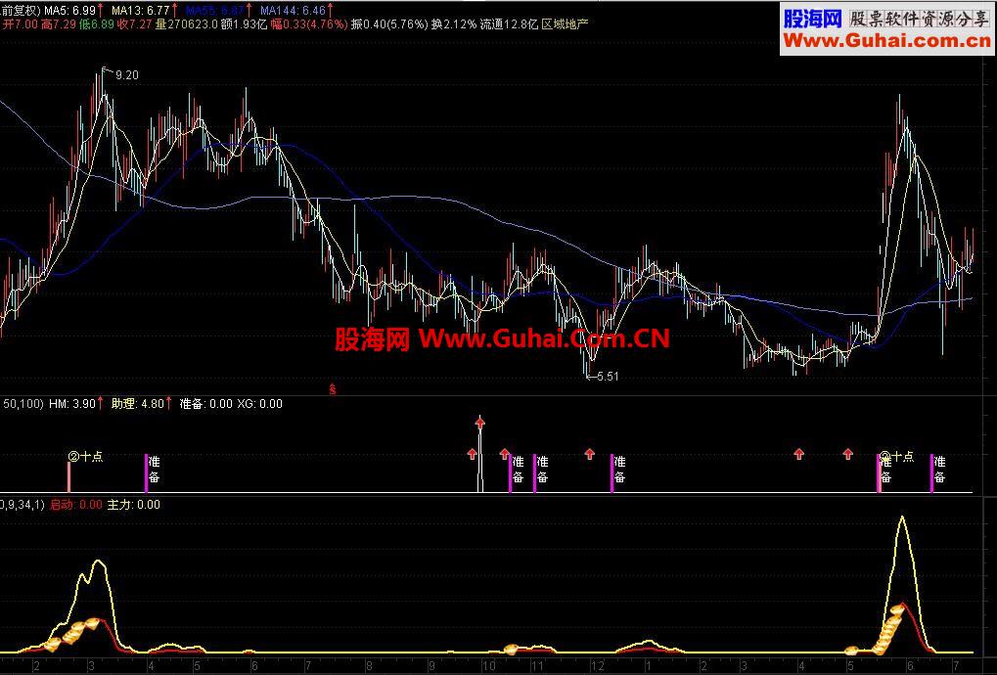The height and width of the screenshot is (675, 997).
Task: Click the 9.20 high price label
Action: pyautogui.click(x=127, y=75)
